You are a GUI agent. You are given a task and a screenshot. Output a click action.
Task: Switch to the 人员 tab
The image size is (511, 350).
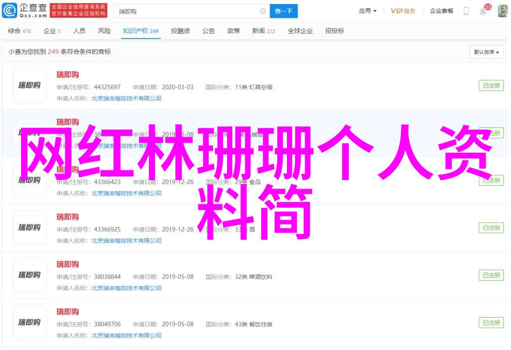pos(79,31)
